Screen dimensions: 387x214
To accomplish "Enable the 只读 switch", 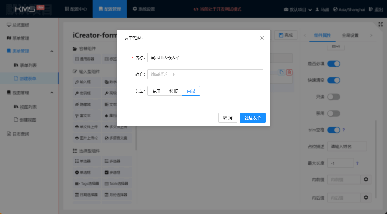I will pyautogui.click(x=334, y=97).
